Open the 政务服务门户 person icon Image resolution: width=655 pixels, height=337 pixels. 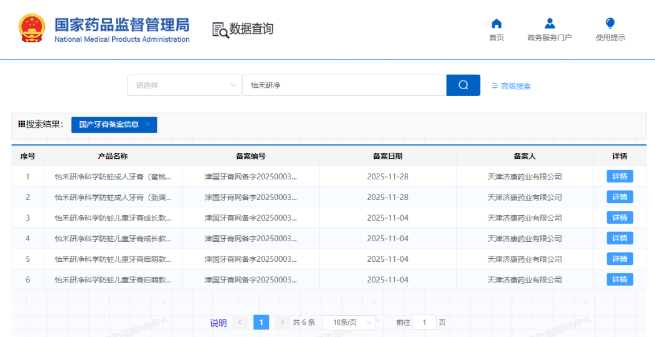click(549, 24)
